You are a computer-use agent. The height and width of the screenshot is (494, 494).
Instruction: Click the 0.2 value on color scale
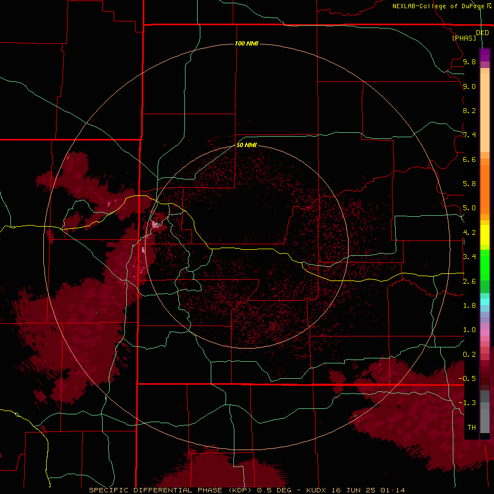(x=469, y=355)
